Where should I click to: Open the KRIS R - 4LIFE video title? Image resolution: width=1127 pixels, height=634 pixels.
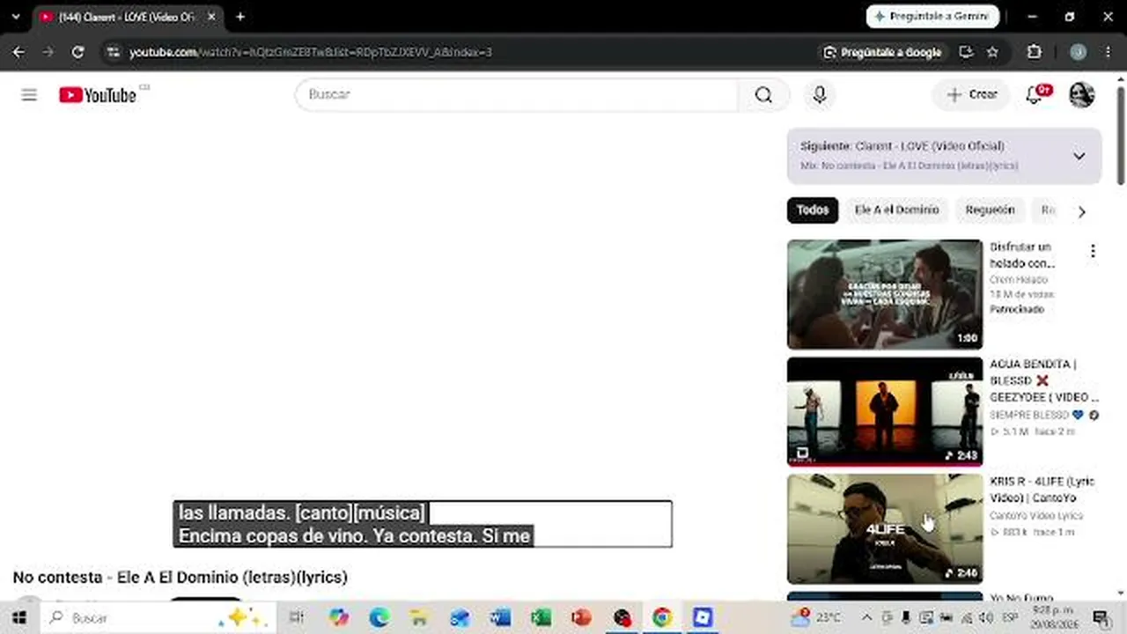click(1042, 490)
